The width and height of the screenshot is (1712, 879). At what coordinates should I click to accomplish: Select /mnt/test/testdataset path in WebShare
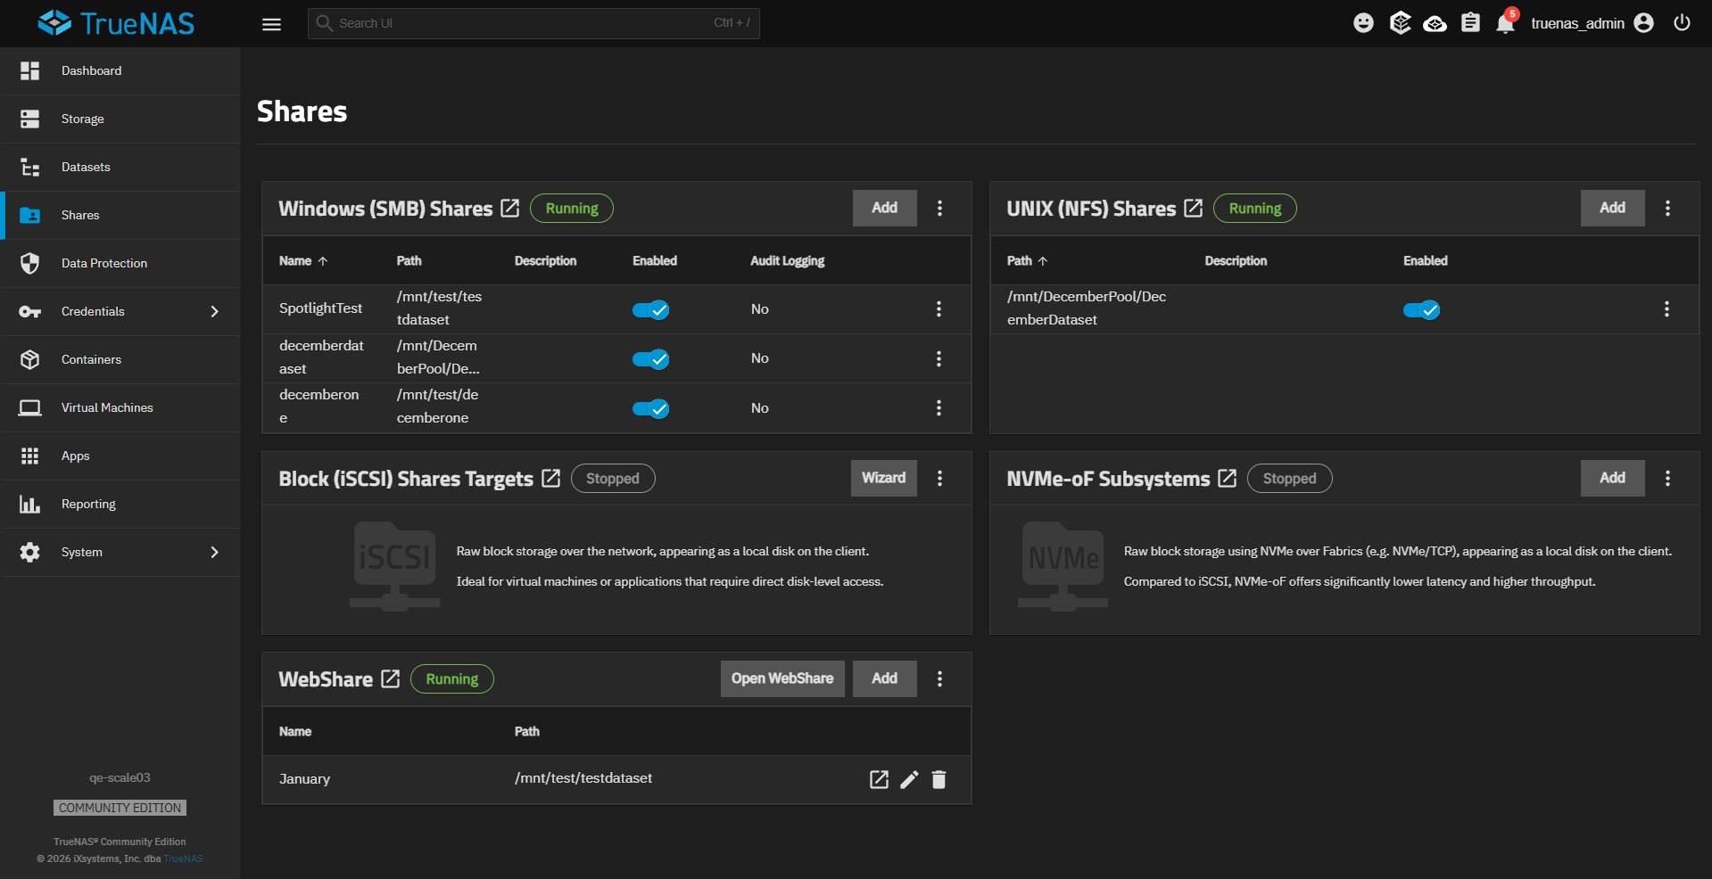583,778
